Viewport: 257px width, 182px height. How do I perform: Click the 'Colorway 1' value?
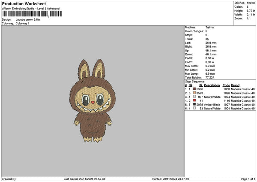pyautogui.click(x=22, y=24)
